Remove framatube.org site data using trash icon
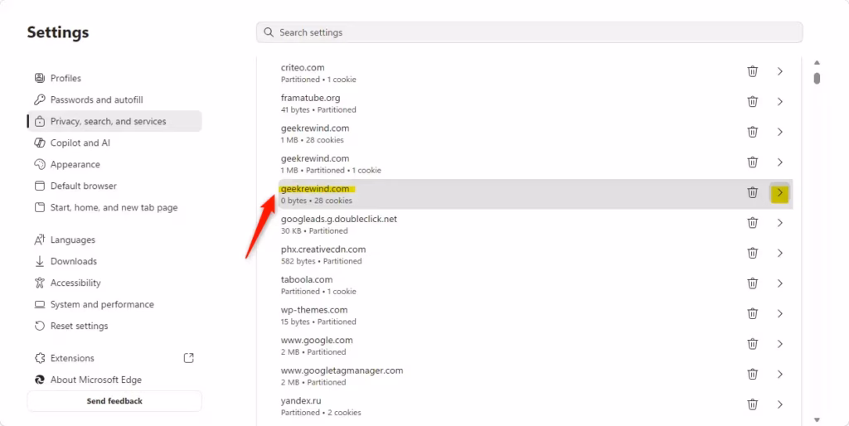Screen dimensions: 849x426 coord(752,102)
